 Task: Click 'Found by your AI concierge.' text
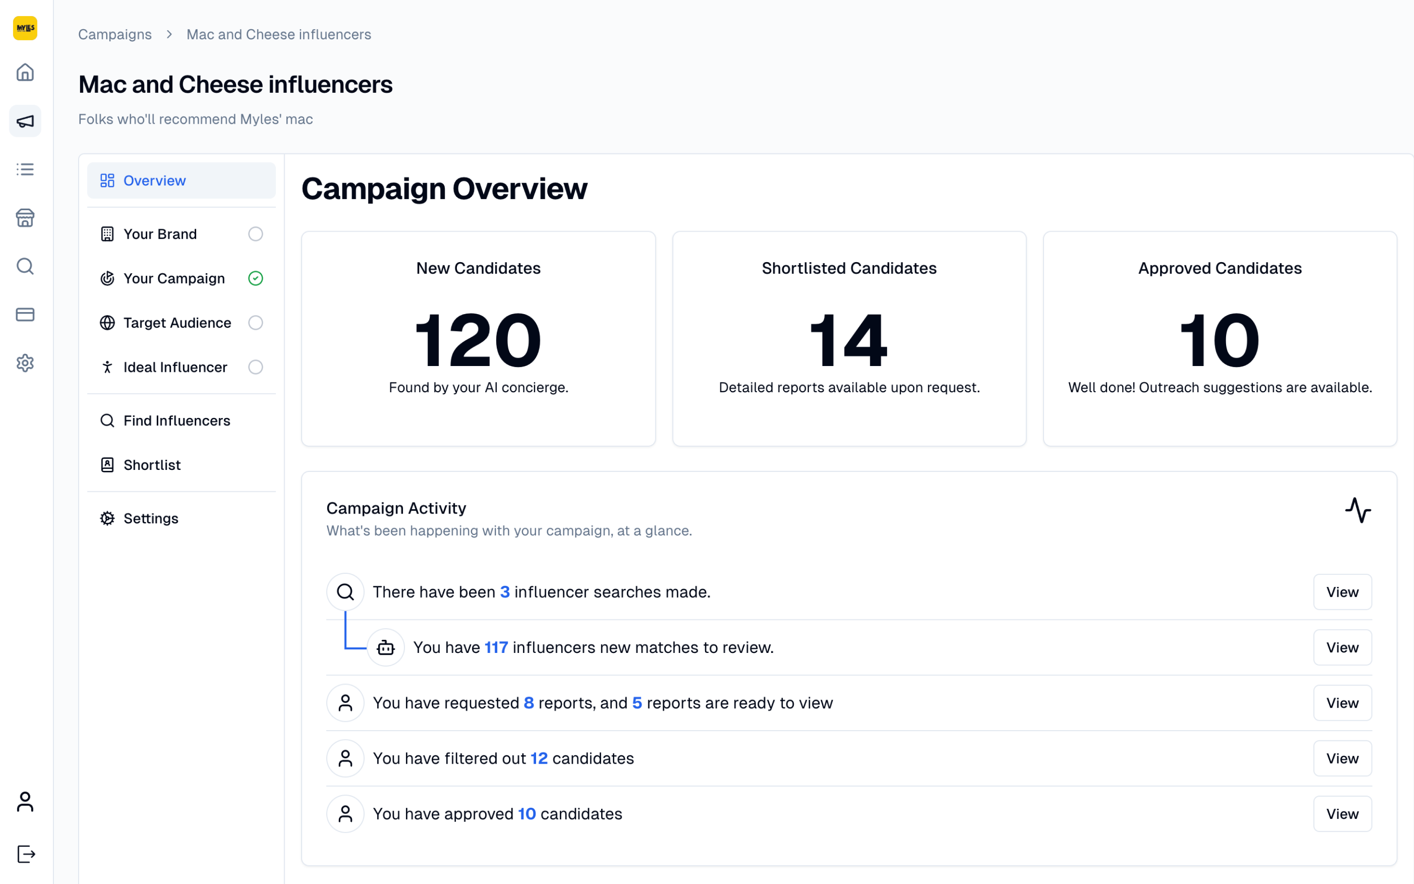point(478,387)
